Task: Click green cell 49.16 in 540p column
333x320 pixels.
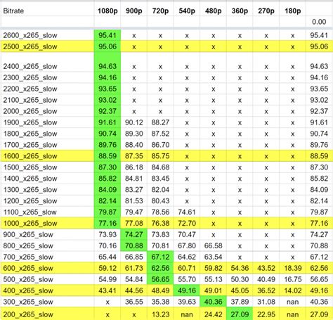Action: [187, 290]
